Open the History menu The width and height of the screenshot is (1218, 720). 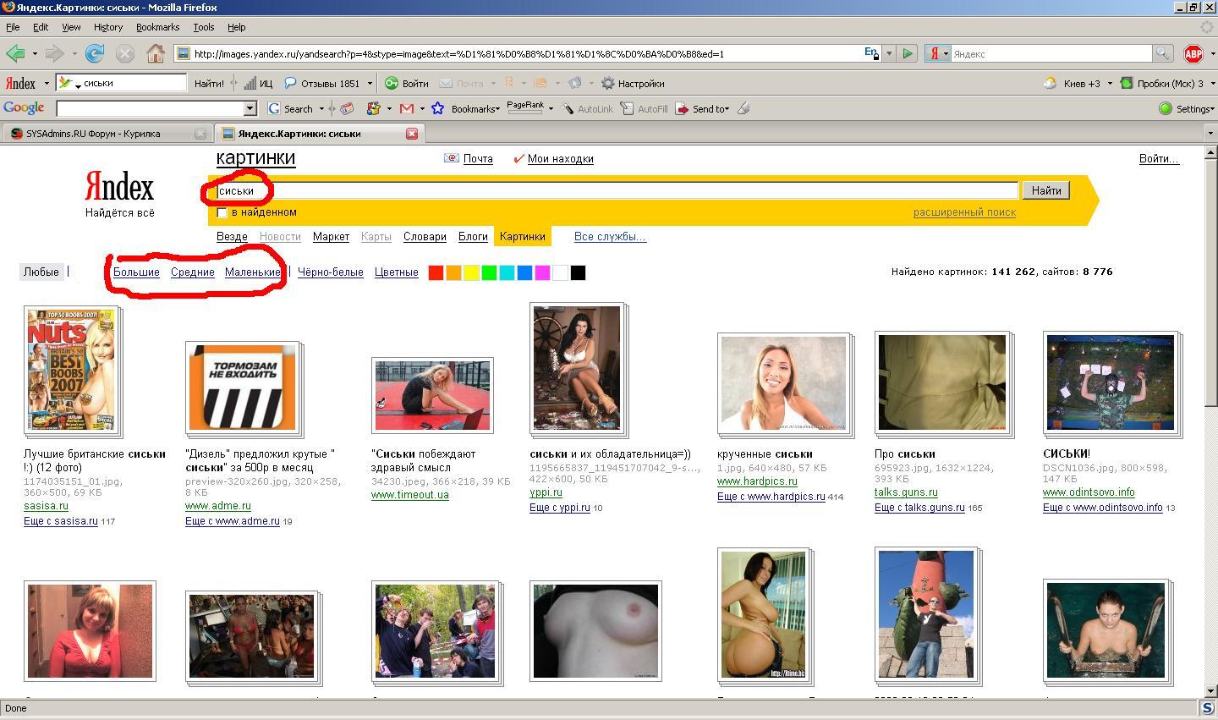108,27
